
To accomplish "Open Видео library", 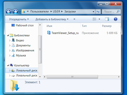I will [20, 40].
